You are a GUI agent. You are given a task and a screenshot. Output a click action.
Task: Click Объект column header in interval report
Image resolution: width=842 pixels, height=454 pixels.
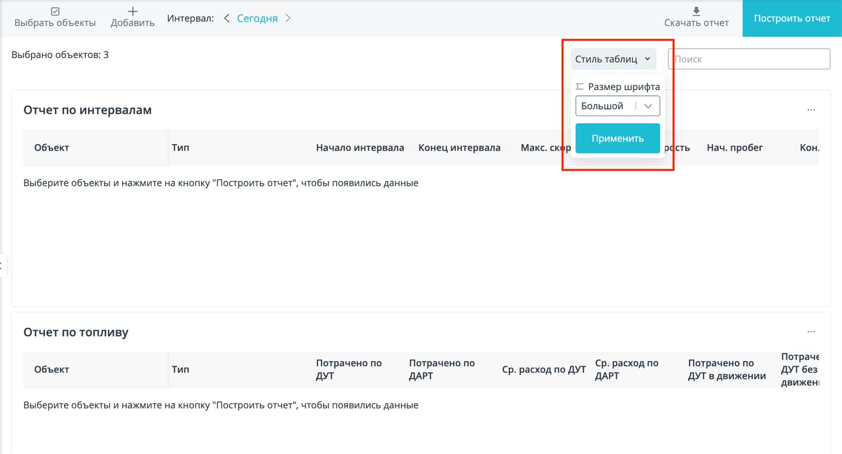click(x=52, y=148)
